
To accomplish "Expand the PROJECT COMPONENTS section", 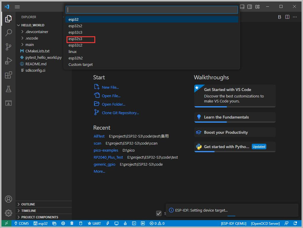I will tap(40, 217).
